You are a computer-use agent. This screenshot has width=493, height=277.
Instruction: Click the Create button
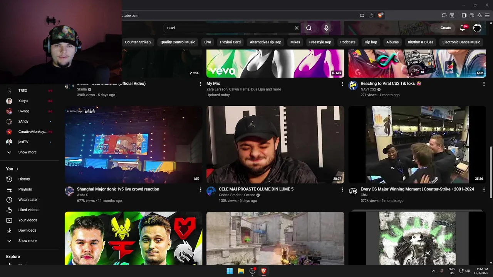click(442, 28)
